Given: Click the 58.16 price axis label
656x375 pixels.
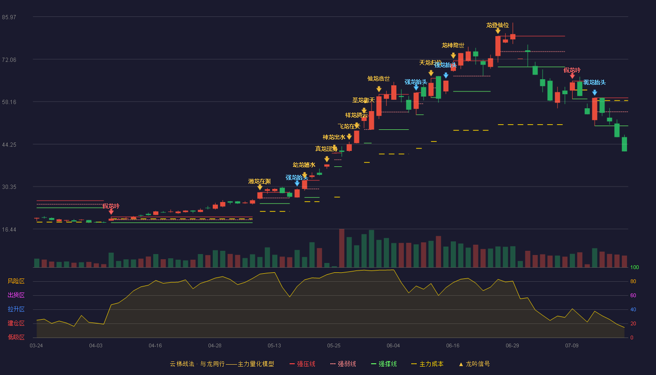Looking at the screenshot, I should (9, 102).
